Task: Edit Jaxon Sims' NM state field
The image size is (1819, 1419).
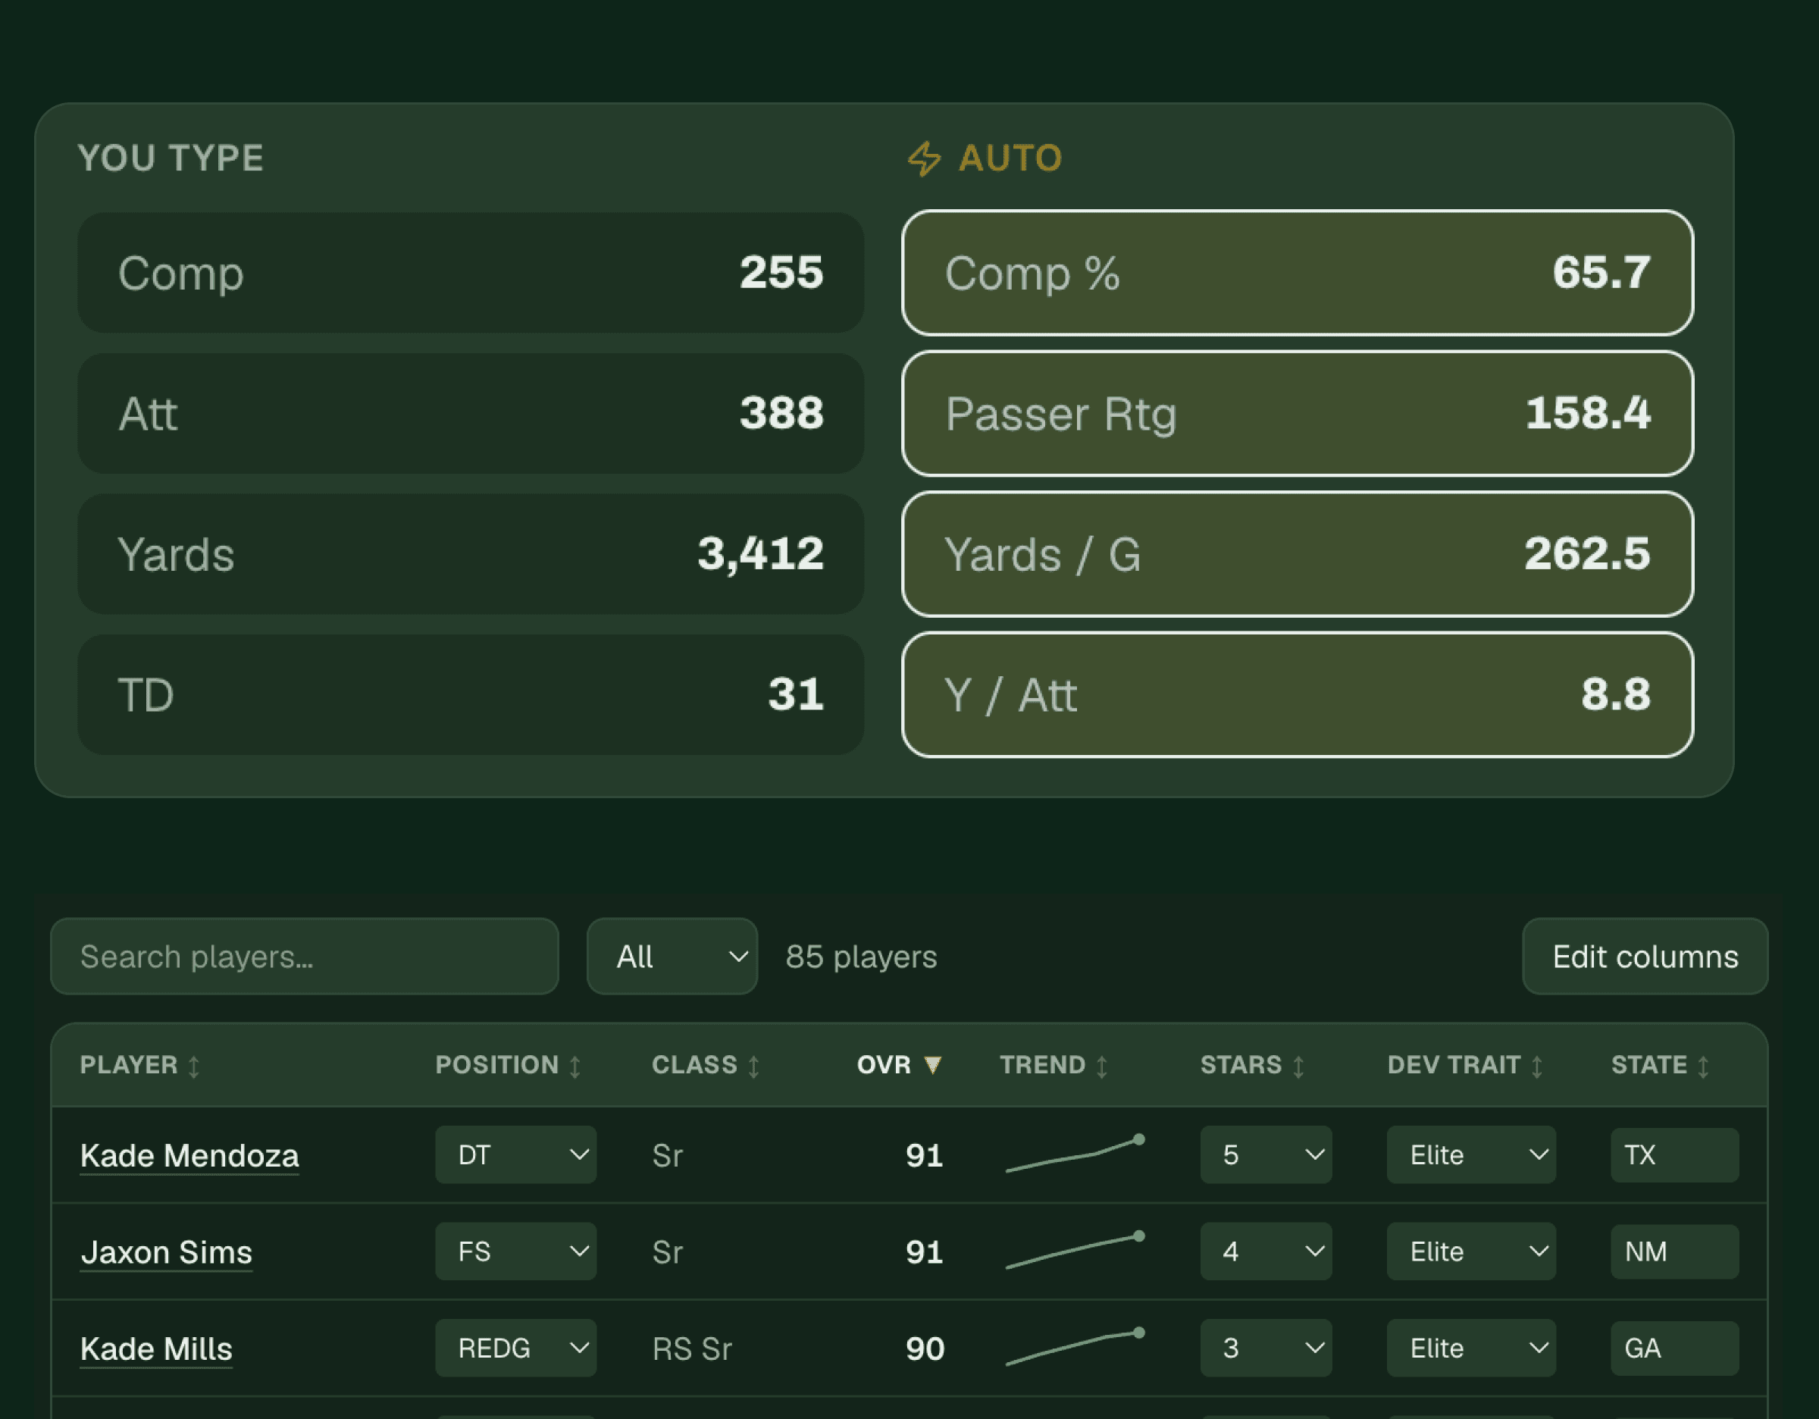Action: (1674, 1251)
